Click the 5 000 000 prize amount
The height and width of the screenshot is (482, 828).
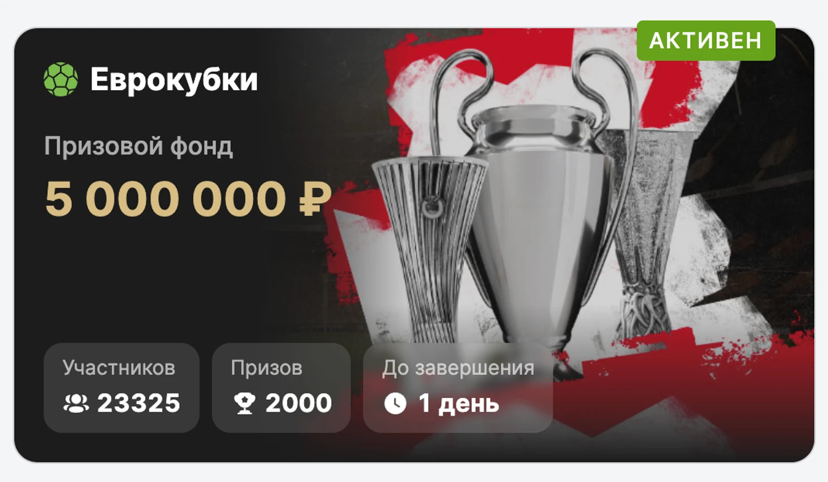[166, 198]
